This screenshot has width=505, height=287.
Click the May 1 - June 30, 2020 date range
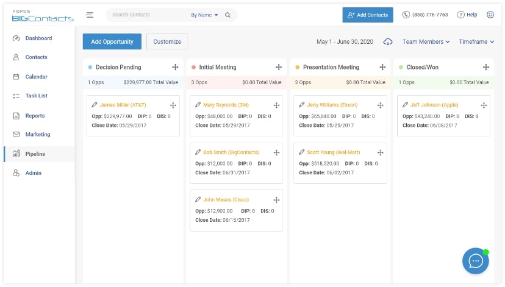pyautogui.click(x=345, y=42)
